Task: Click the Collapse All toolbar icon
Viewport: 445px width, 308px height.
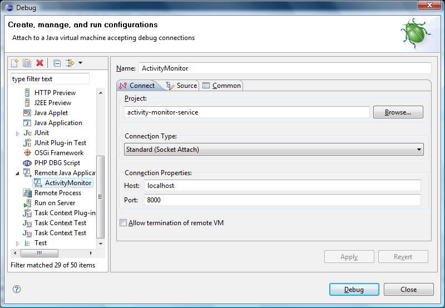Action: pos(57,63)
